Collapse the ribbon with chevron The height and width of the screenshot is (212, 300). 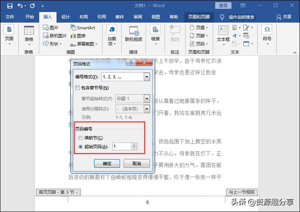pos(295,53)
